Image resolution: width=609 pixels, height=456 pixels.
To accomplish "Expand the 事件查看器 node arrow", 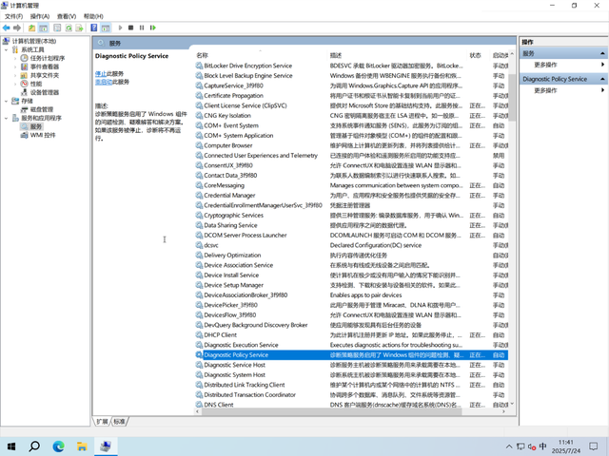I will coord(15,66).
